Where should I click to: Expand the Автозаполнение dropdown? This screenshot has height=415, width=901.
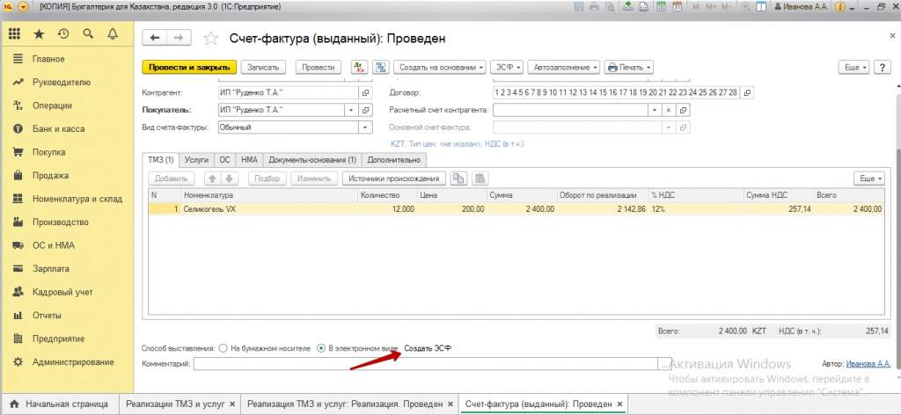[x=564, y=67]
